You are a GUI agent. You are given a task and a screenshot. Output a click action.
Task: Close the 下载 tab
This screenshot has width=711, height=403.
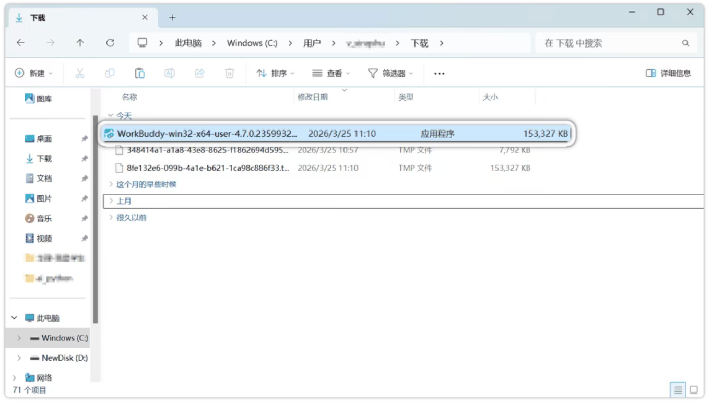[x=145, y=18]
